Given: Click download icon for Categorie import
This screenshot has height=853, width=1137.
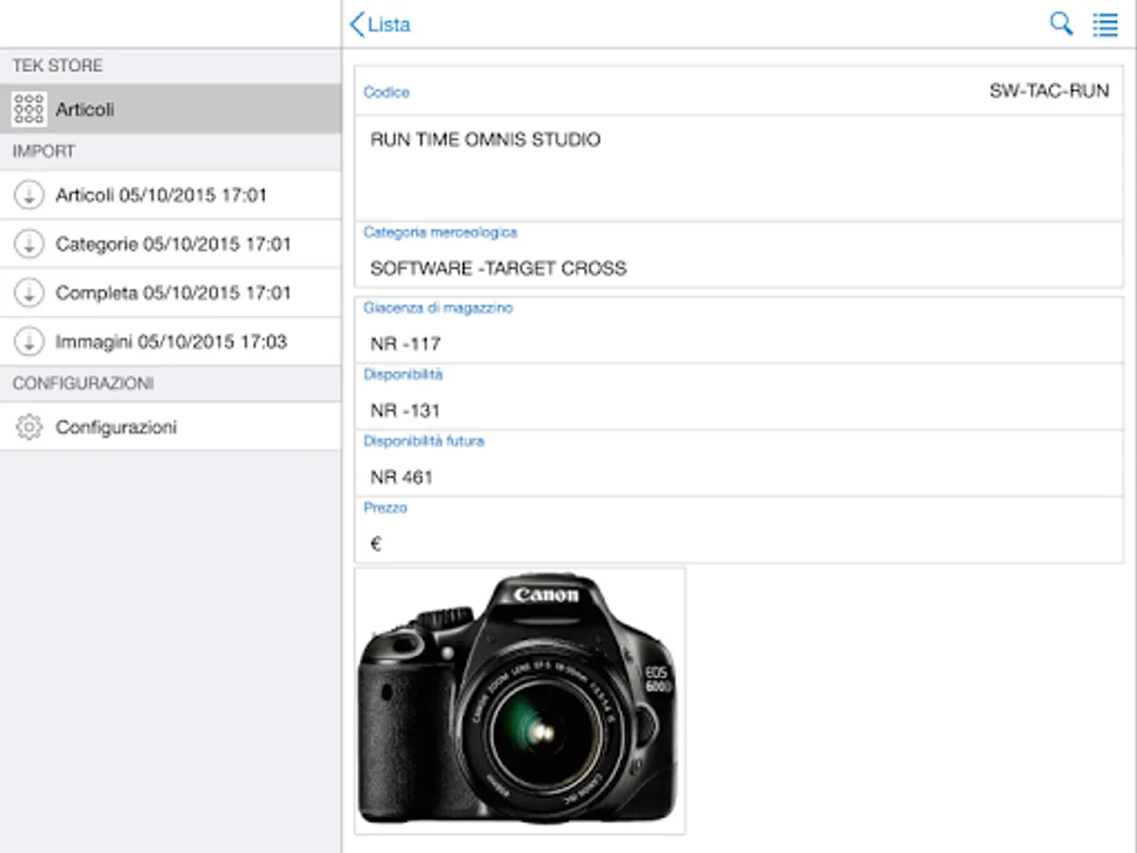Looking at the screenshot, I should click(29, 244).
